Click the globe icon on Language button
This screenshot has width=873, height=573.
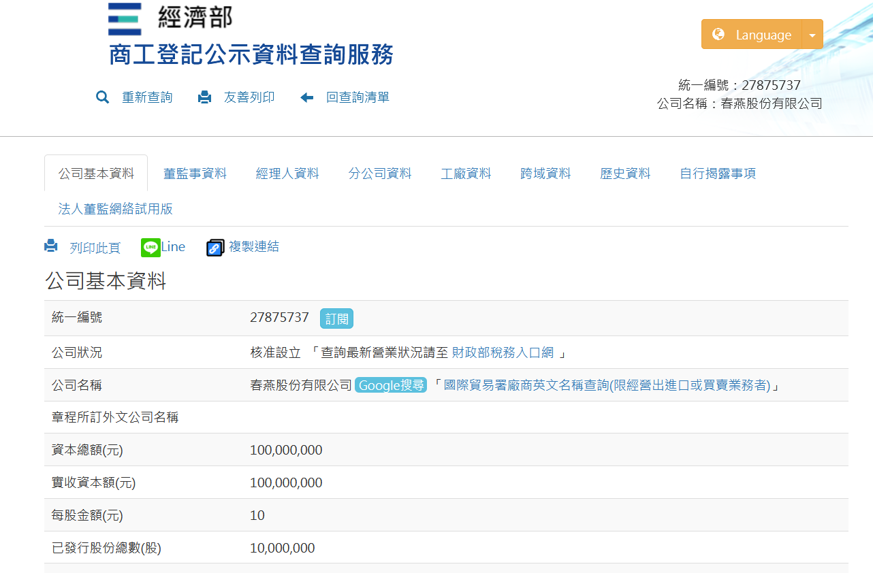718,34
